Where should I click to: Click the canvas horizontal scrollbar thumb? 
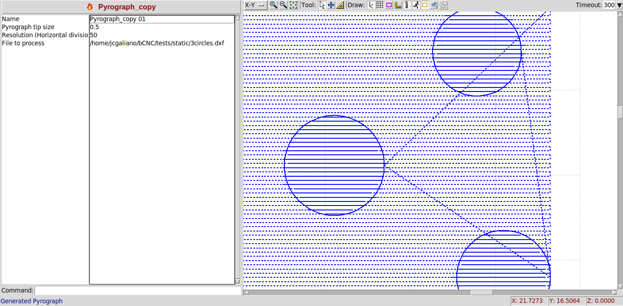(482, 293)
